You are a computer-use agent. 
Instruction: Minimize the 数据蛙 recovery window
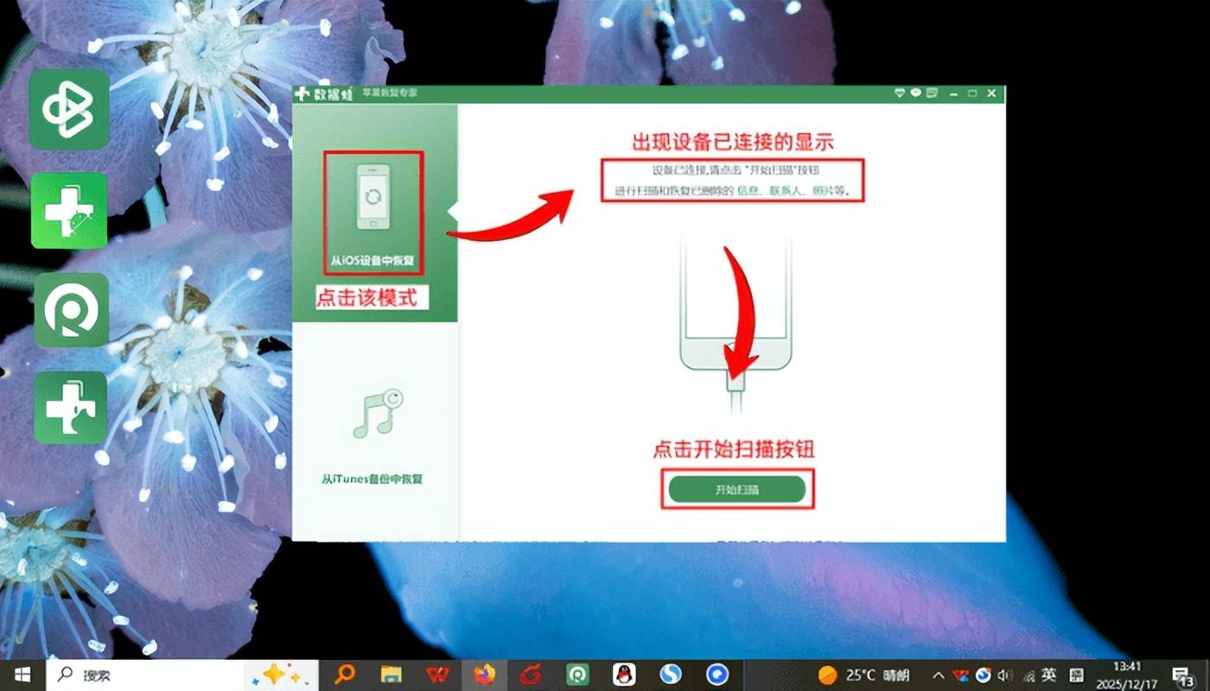click(x=956, y=93)
